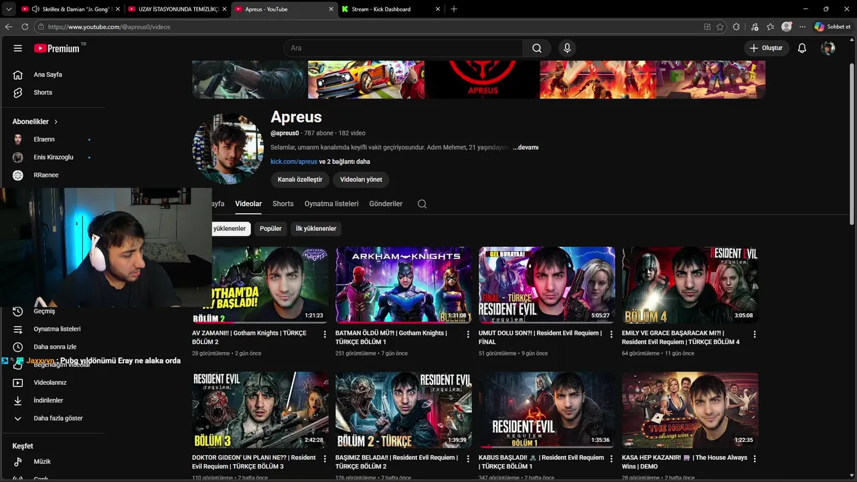Screen dimensions: 857x482
Task: Open browser profile icon
Action: coord(787,27)
